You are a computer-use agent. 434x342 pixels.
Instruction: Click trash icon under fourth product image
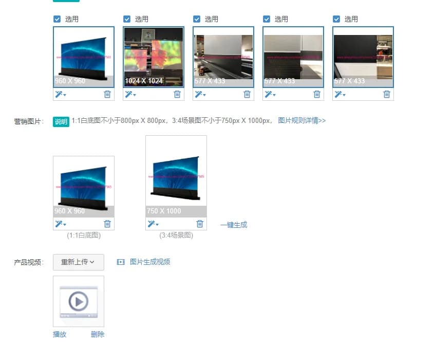pos(317,94)
